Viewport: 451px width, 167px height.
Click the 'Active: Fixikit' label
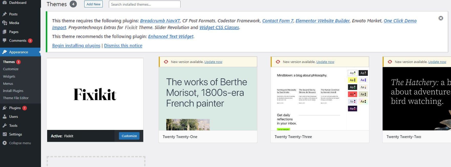tap(62, 136)
